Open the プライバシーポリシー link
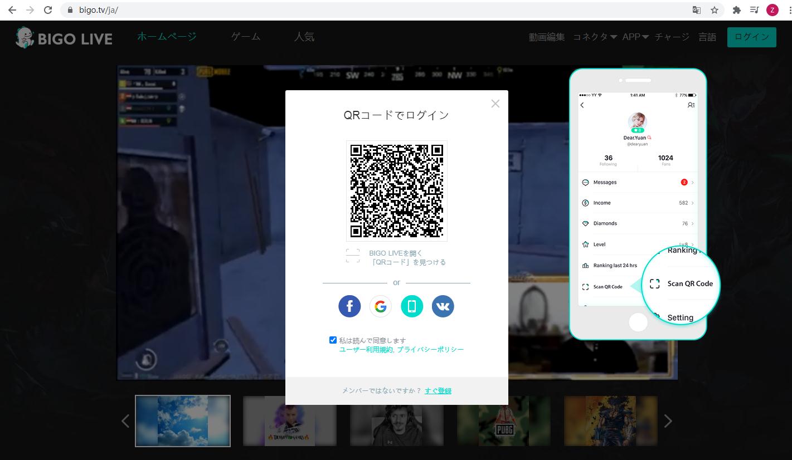The width and height of the screenshot is (792, 460). coord(430,349)
